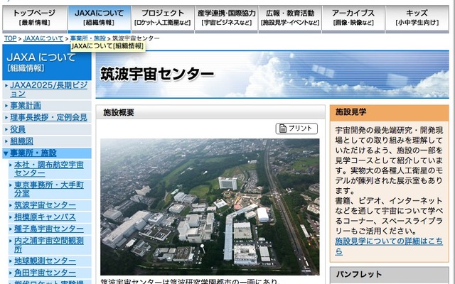This screenshot has width=455, height=284.
Task: Click arrow bullet beside 役員
Action: 6,129
